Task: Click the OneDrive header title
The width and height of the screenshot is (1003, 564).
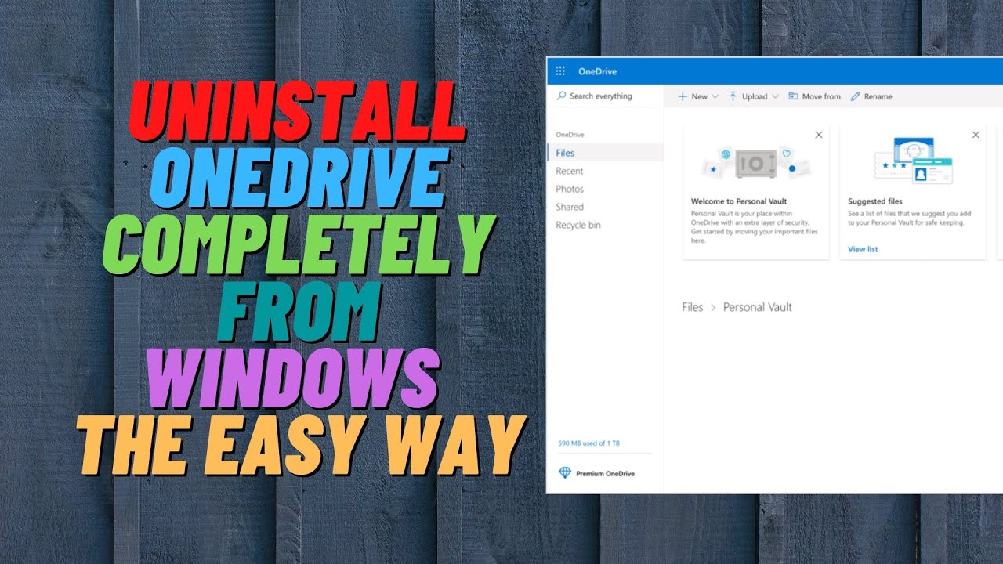Action: click(x=597, y=71)
